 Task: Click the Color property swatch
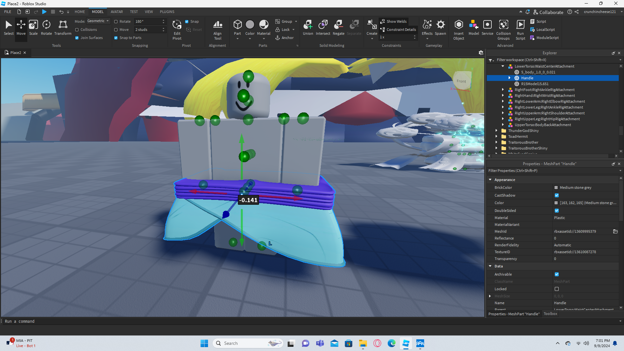556,203
